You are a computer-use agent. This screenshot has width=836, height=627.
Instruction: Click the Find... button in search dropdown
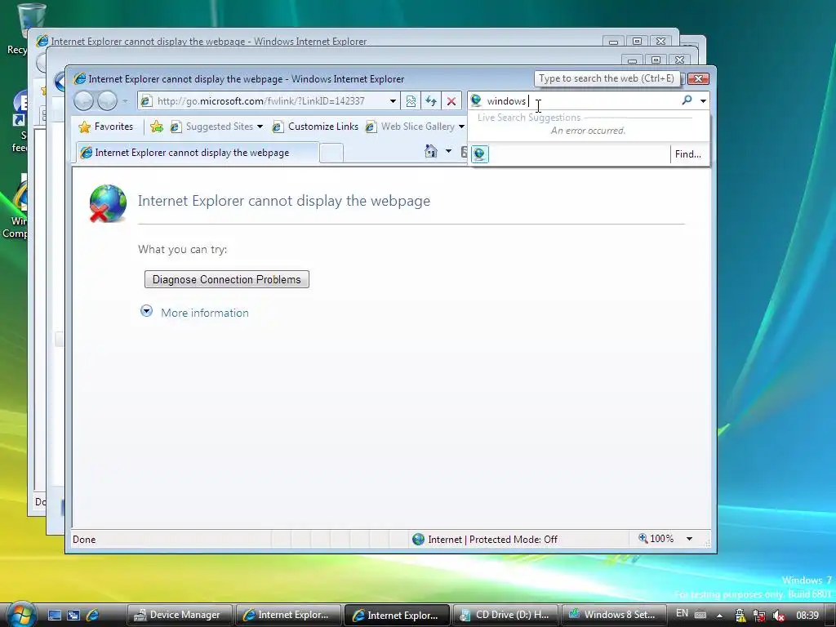click(x=687, y=154)
